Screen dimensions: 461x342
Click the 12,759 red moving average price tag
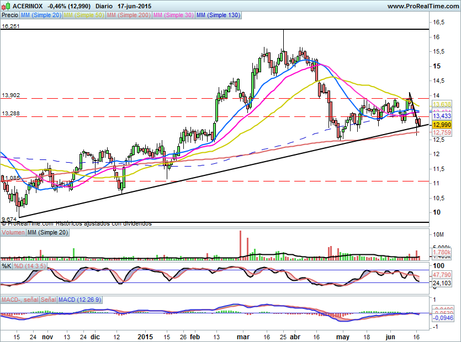coord(442,132)
